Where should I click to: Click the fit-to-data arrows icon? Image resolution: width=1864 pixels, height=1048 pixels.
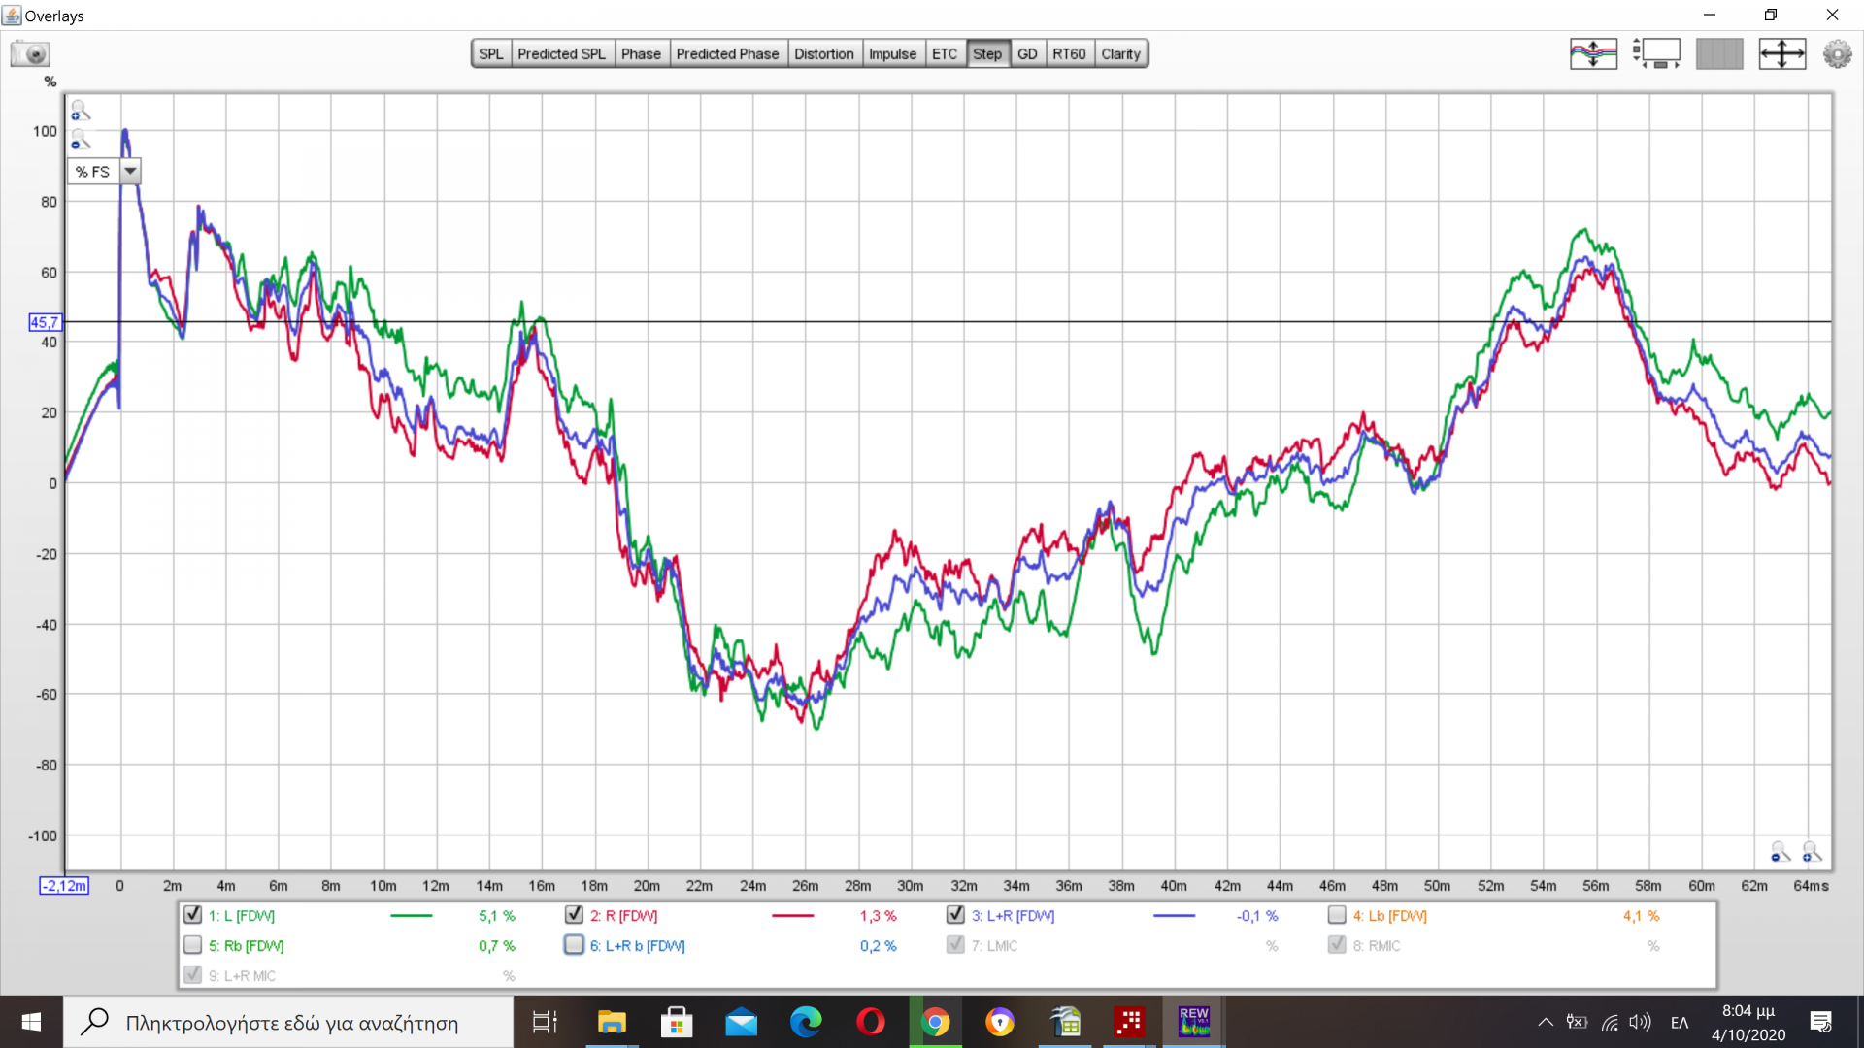pyautogui.click(x=1781, y=53)
